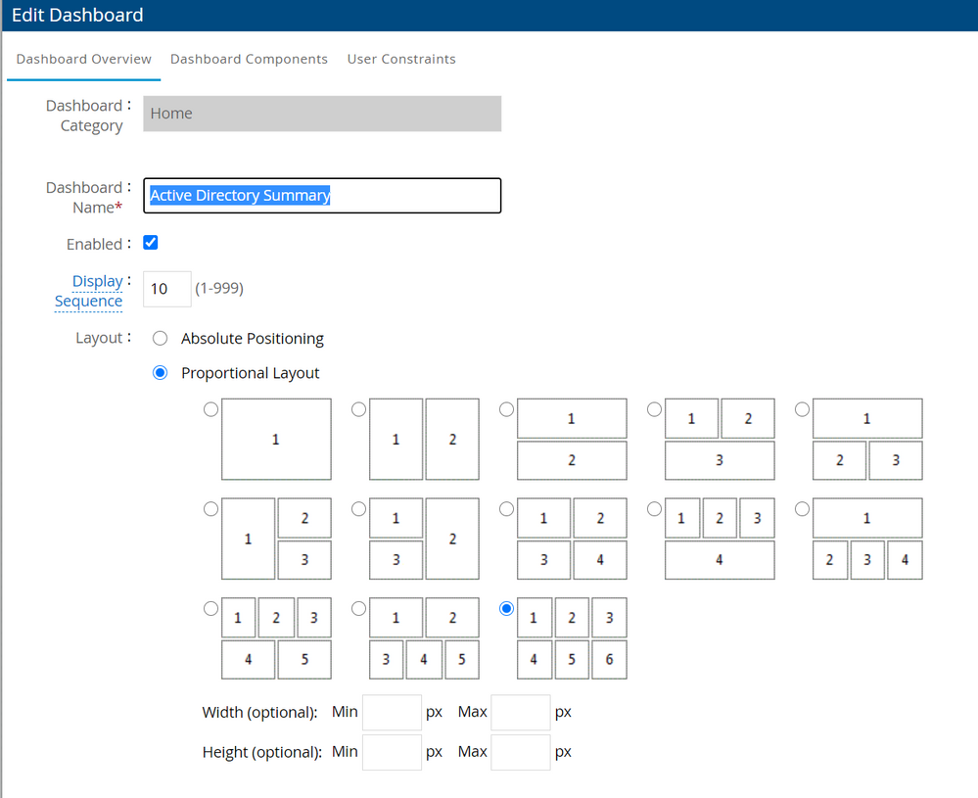Toggle the Enabled checkbox
This screenshot has height=798, width=978.
click(x=151, y=243)
